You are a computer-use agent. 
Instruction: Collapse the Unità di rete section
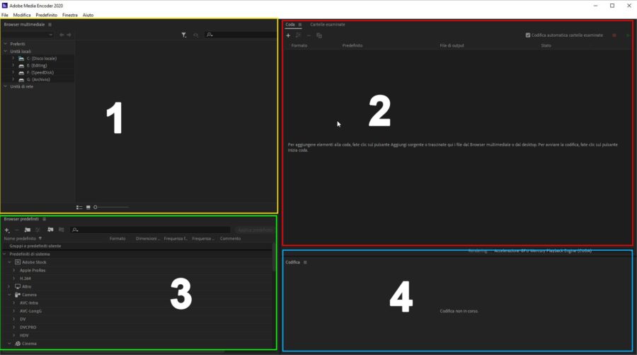6,86
